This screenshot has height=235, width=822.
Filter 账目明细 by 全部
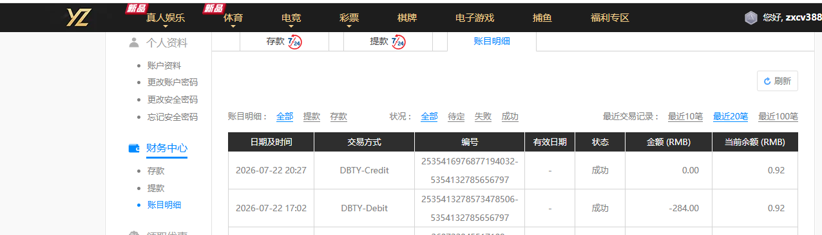(285, 116)
